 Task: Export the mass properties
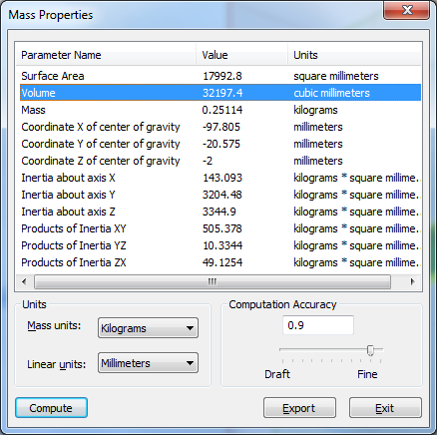click(x=299, y=408)
